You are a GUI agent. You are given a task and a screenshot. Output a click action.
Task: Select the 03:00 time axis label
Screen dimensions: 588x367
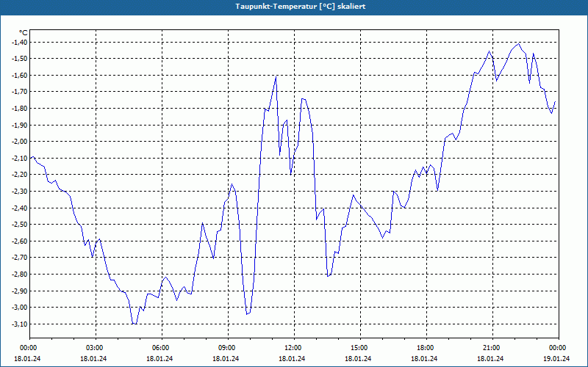96,348
